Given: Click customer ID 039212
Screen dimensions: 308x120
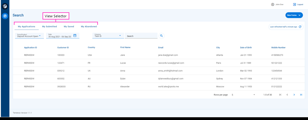Looking at the screenshot, I should (61, 71).
